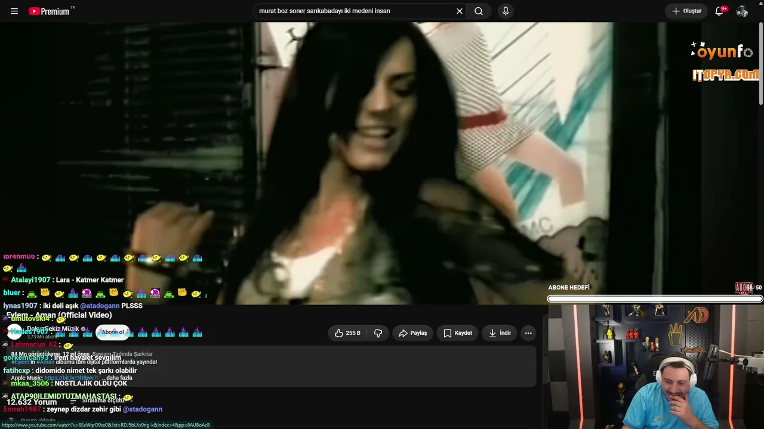Run the search with the magnifier button
Image resolution: width=764 pixels, height=429 pixels.
coord(479,11)
